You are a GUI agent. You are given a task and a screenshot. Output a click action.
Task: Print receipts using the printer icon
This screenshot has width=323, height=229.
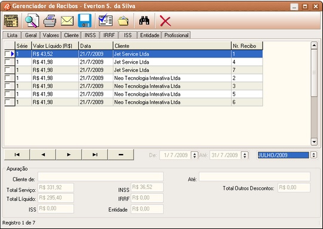point(50,21)
